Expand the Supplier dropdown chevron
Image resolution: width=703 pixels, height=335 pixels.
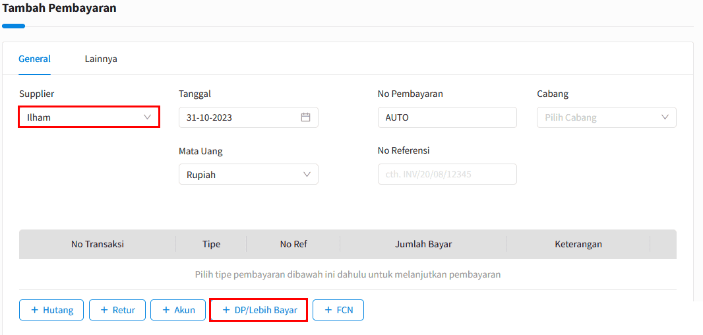click(x=147, y=117)
